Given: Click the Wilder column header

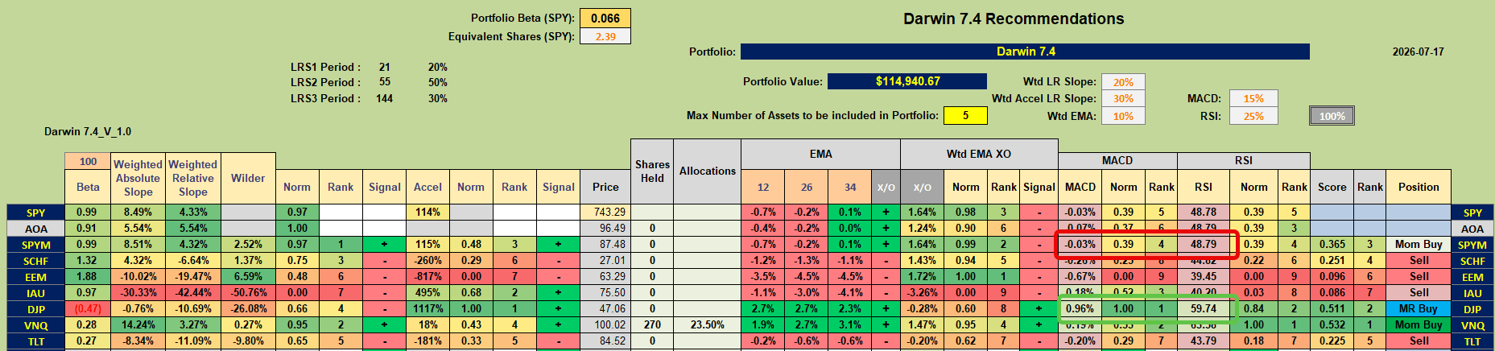Looking at the screenshot, I should [x=248, y=178].
